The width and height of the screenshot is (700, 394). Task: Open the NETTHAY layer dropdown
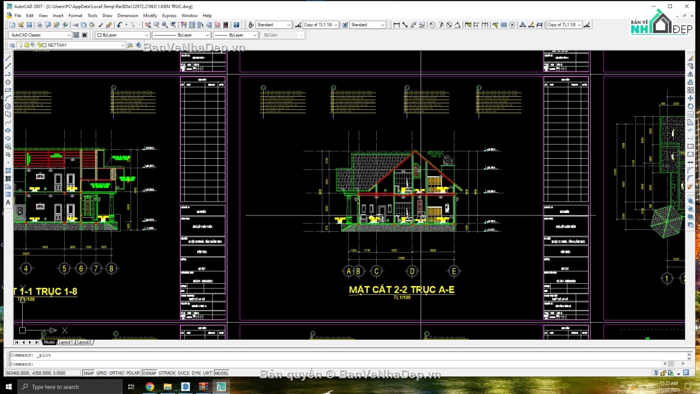72,45
